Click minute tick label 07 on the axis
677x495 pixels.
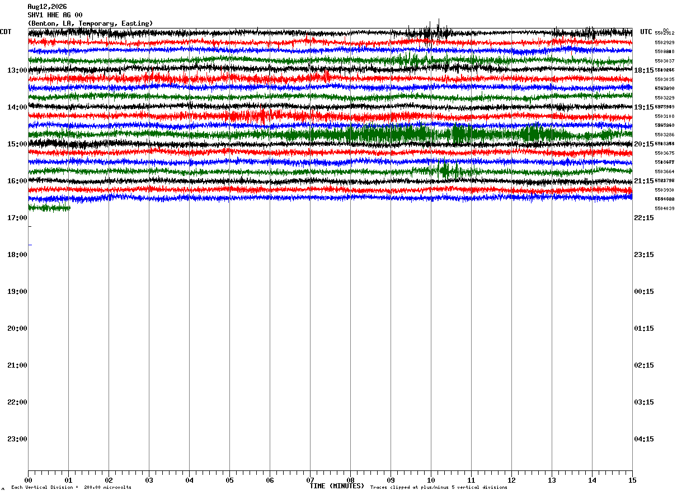[x=310, y=480]
